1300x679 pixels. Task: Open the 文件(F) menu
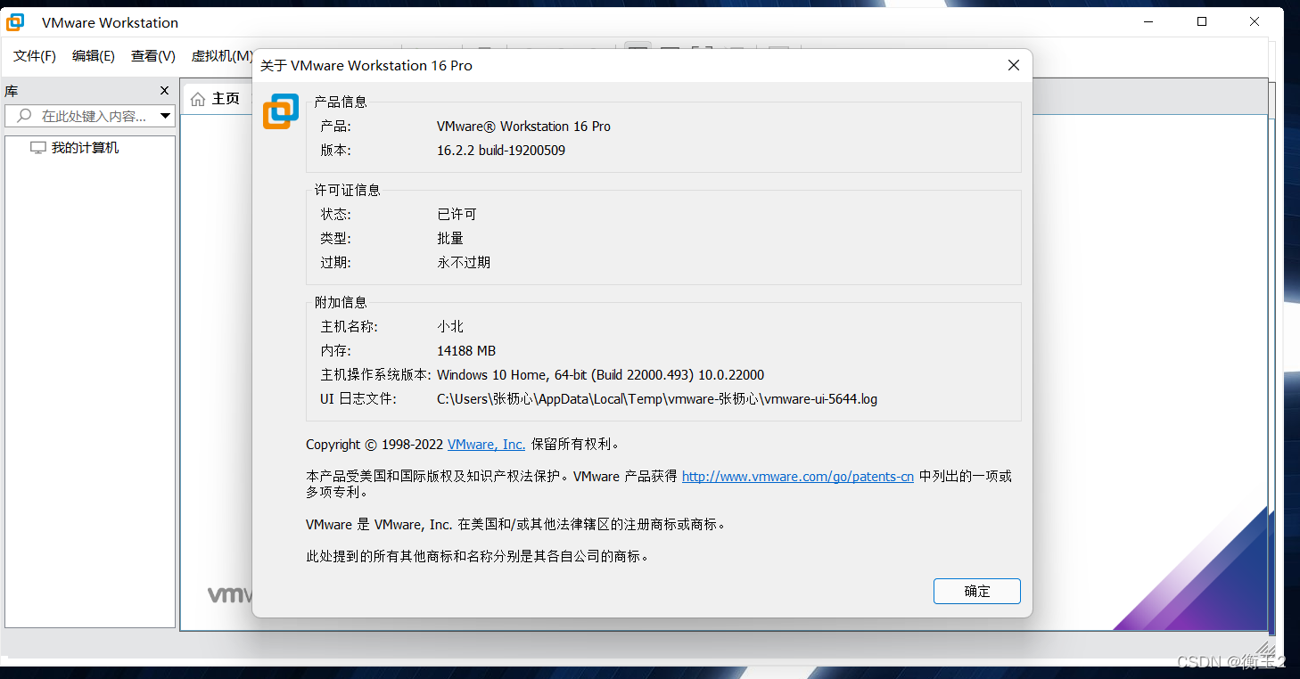(35, 56)
